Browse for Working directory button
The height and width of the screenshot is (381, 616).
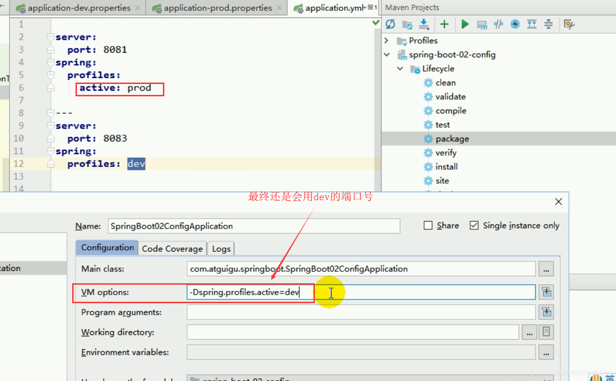coord(529,332)
